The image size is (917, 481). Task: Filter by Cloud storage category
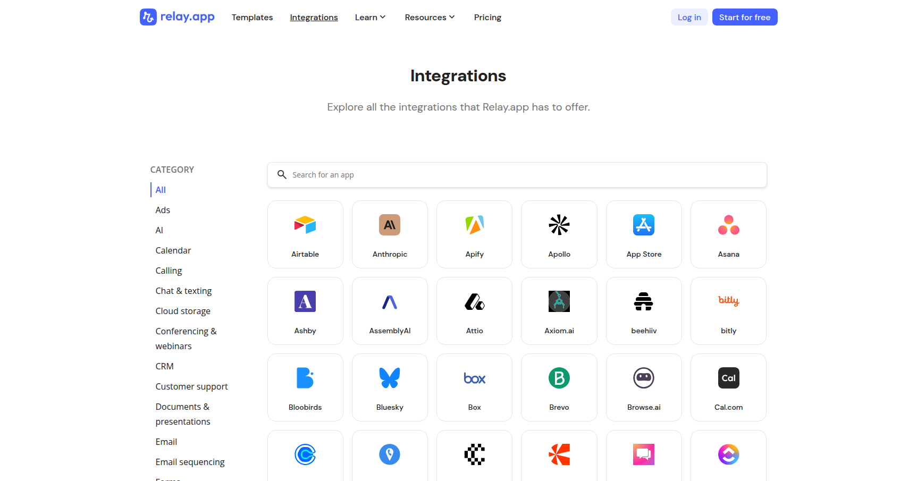point(183,311)
